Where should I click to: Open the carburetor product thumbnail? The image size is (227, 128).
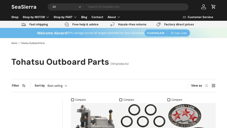(95, 116)
